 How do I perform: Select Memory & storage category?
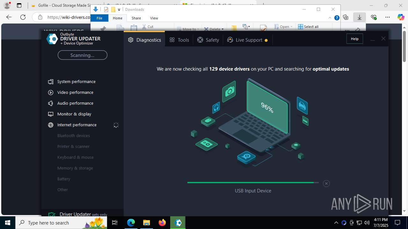75,168
